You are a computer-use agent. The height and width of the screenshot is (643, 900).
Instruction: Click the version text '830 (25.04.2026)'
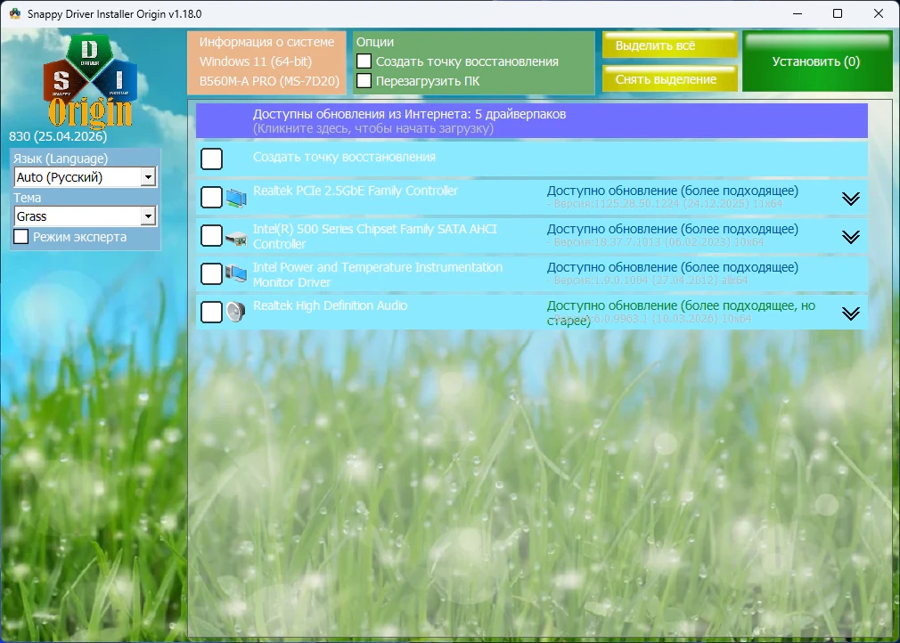click(x=58, y=136)
